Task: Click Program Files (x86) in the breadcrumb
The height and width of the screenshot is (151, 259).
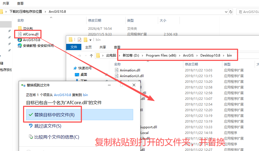Action: [x=161, y=55]
